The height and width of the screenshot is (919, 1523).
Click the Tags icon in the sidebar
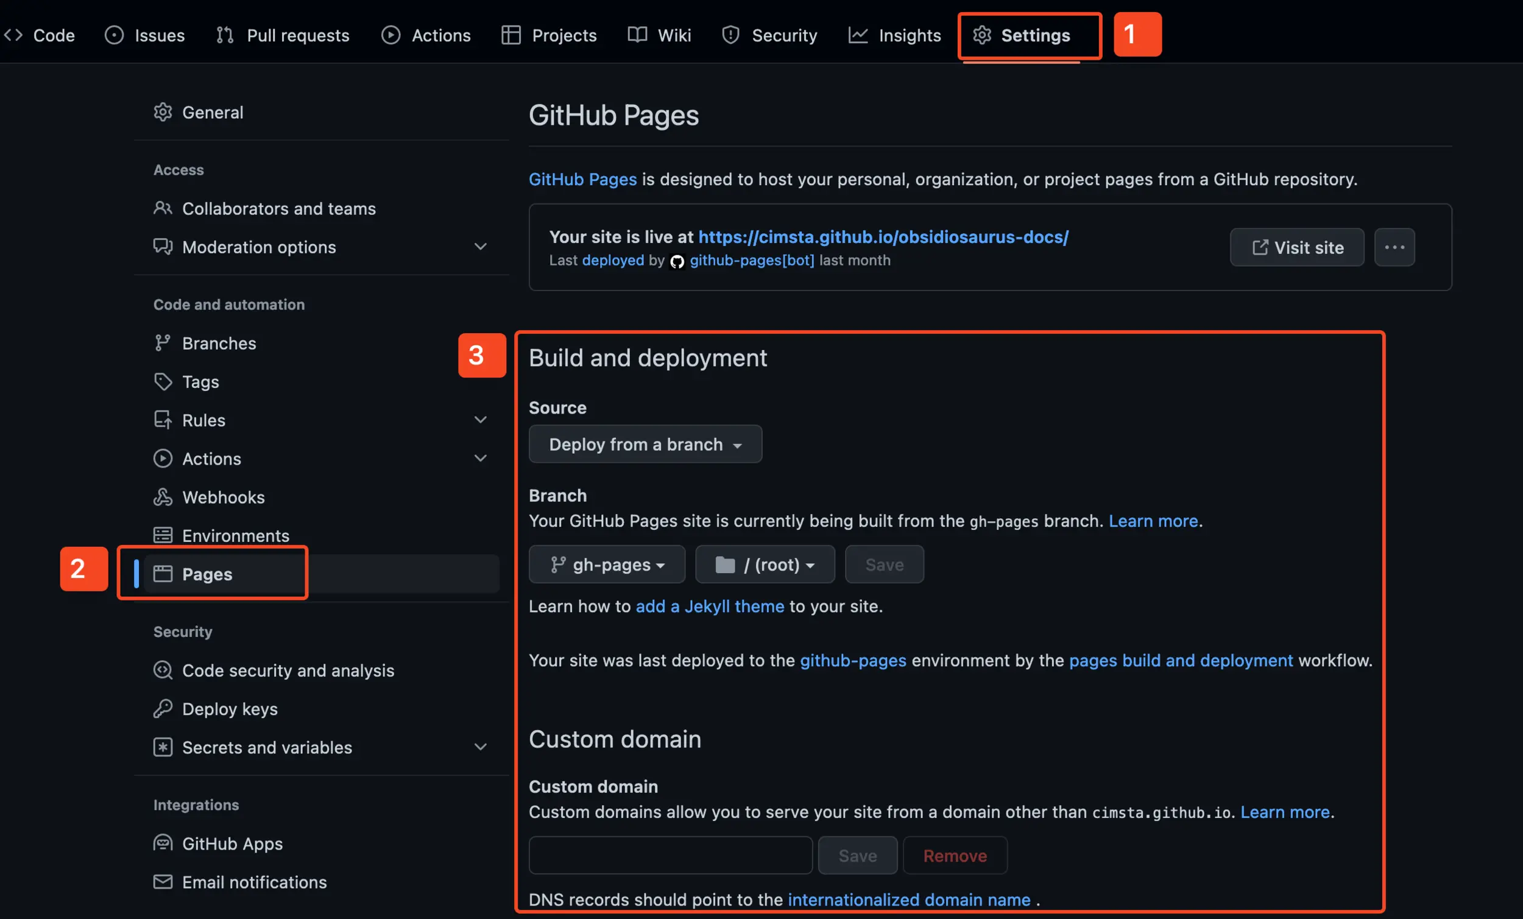(x=163, y=381)
